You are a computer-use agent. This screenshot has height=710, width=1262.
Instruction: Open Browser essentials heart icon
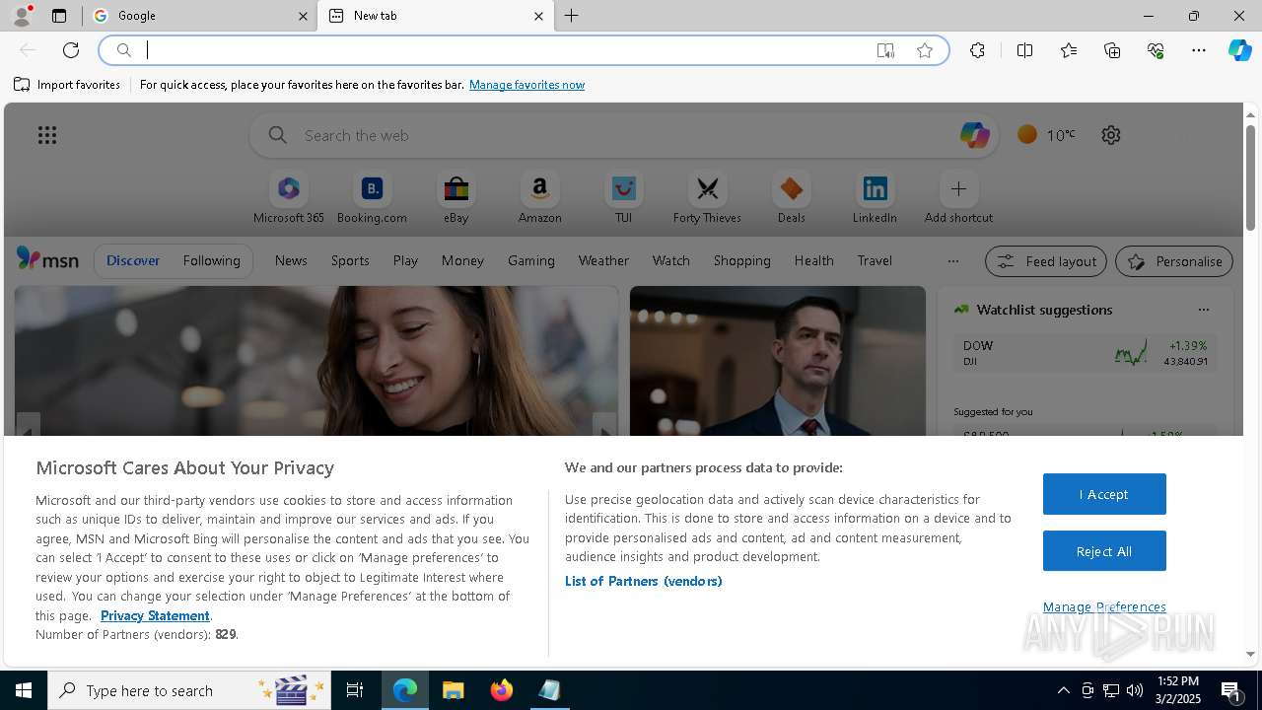(x=1156, y=50)
